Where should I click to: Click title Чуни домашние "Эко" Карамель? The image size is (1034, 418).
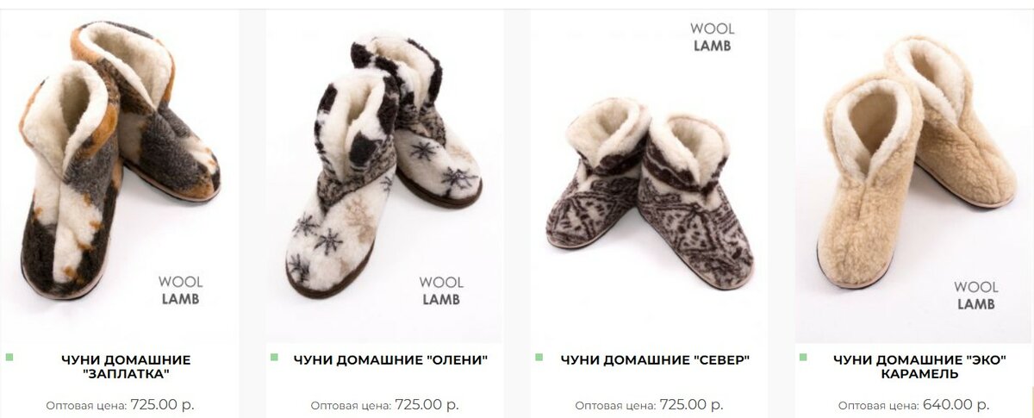(919, 366)
